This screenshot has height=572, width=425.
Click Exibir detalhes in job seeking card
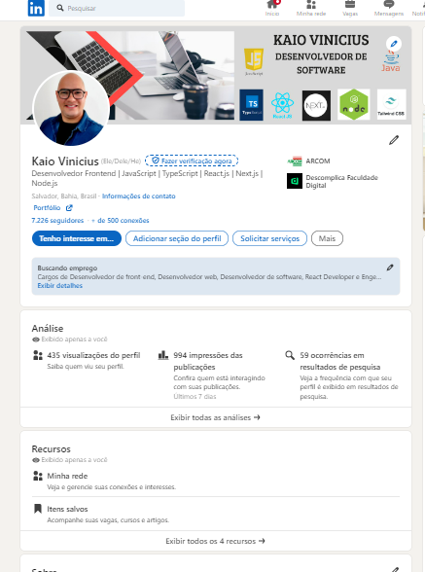coord(60,286)
